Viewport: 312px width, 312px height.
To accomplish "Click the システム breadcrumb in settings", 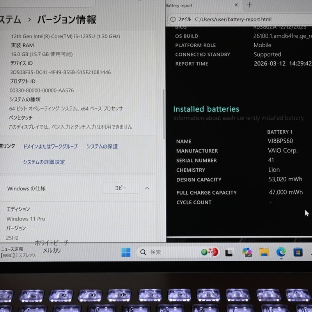I will coord(11,19).
